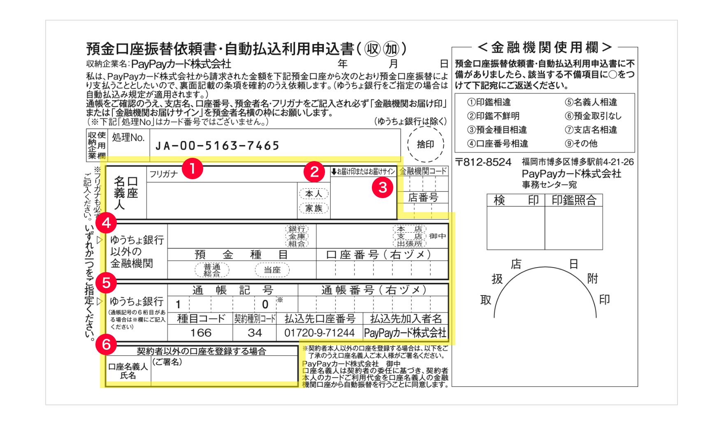Click the branch name blank before 本店/支店/出張所
This screenshot has width=724, height=425.
coord(355,236)
